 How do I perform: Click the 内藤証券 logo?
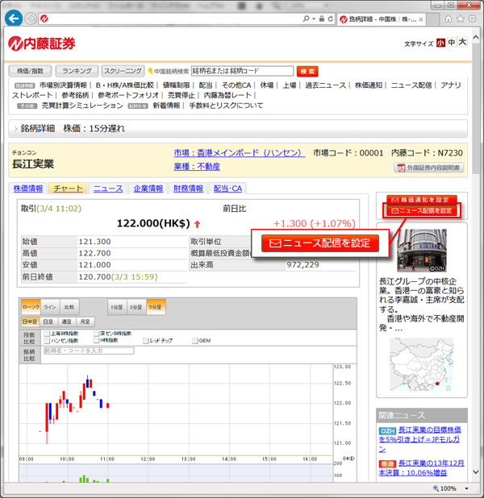42,44
